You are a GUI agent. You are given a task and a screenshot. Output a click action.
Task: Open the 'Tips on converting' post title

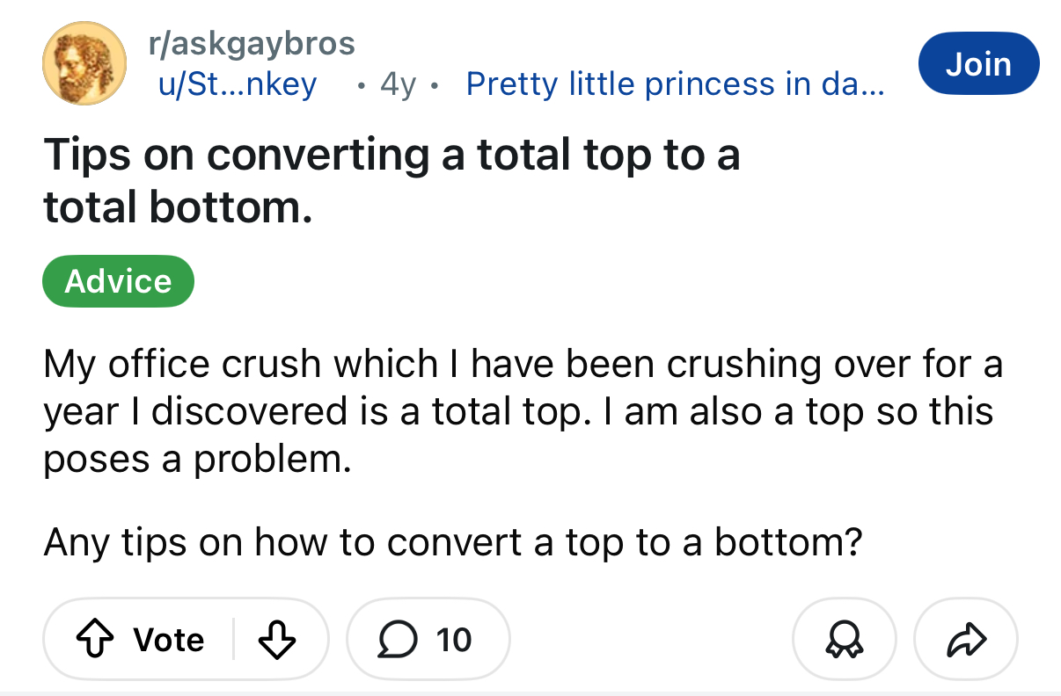[391, 156]
